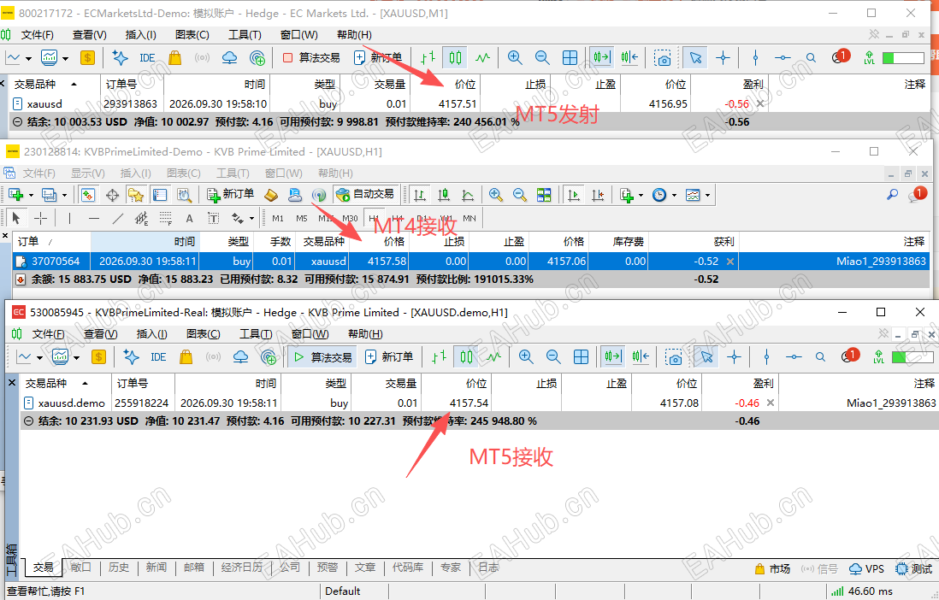Click the dollar trading icon in EC Markets toolbar

coord(87,58)
